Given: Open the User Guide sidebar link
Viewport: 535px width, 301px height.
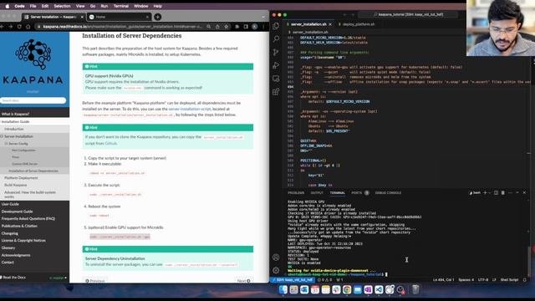Looking at the screenshot, I should click(10, 204).
